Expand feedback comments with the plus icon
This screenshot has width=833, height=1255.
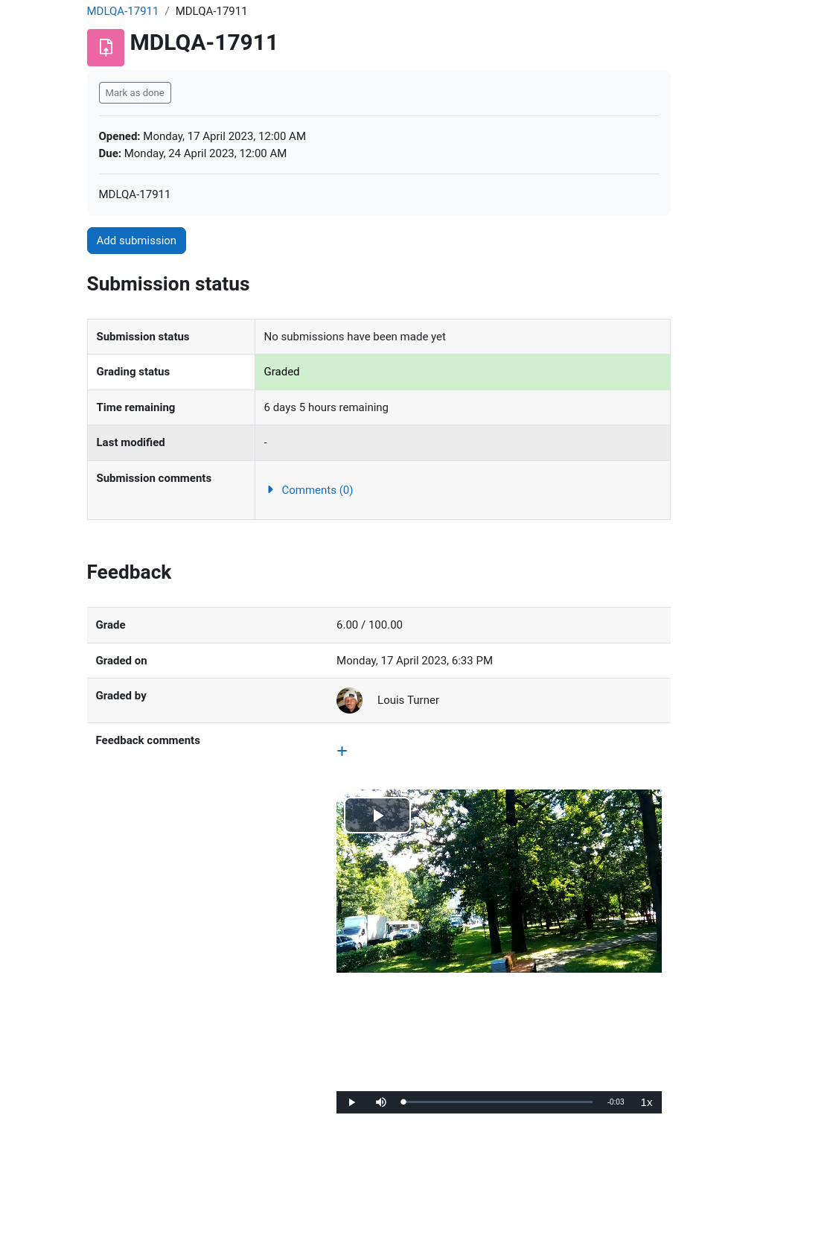(342, 751)
